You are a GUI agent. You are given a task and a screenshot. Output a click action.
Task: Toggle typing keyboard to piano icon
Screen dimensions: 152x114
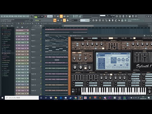55,20
